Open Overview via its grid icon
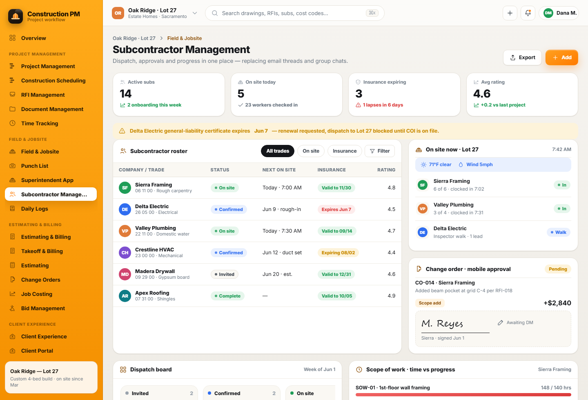588x400 pixels. pos(12,38)
